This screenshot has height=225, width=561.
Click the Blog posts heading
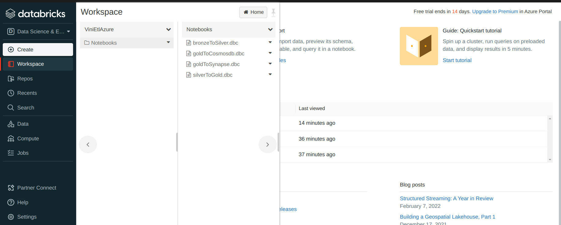[x=412, y=185]
